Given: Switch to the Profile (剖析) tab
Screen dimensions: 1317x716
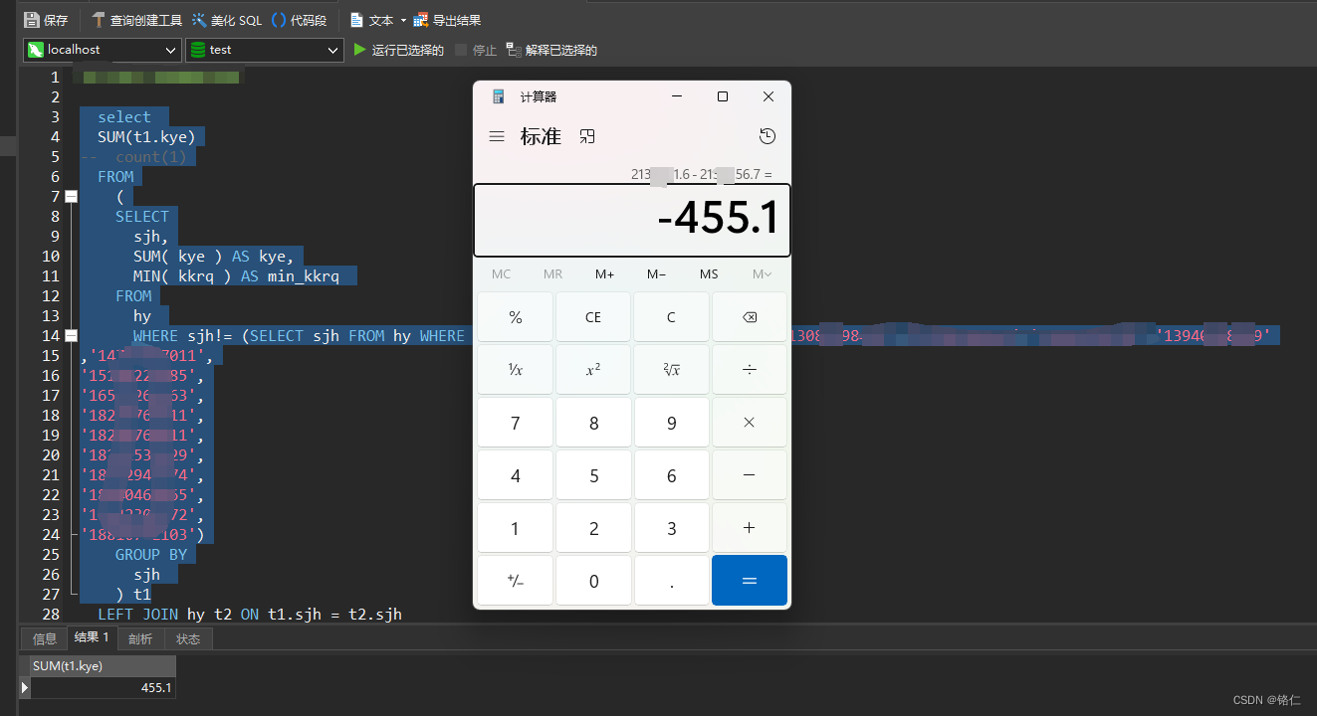Looking at the screenshot, I should [x=140, y=639].
